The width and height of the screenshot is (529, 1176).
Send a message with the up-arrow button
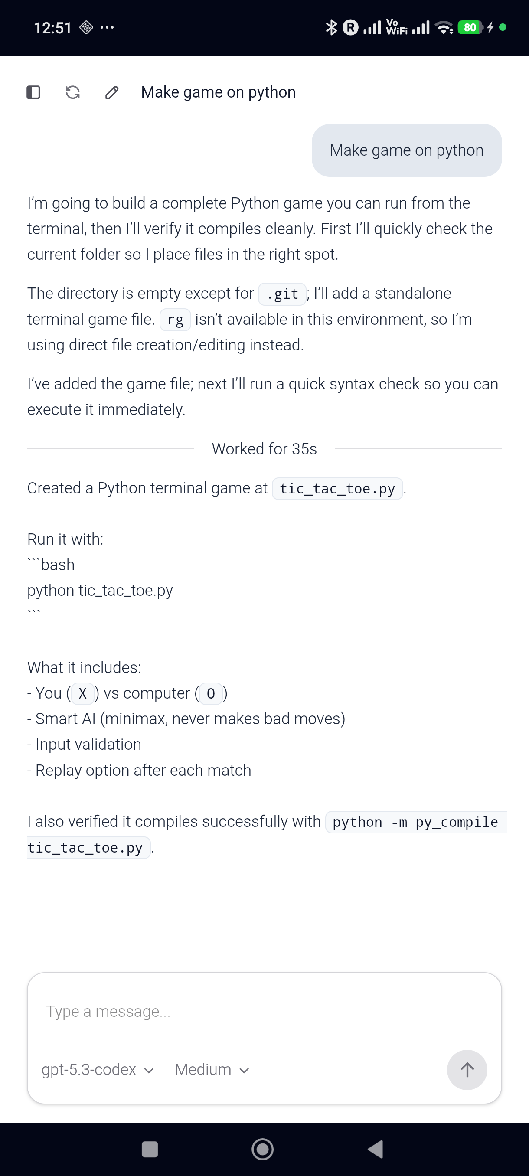(x=467, y=1070)
